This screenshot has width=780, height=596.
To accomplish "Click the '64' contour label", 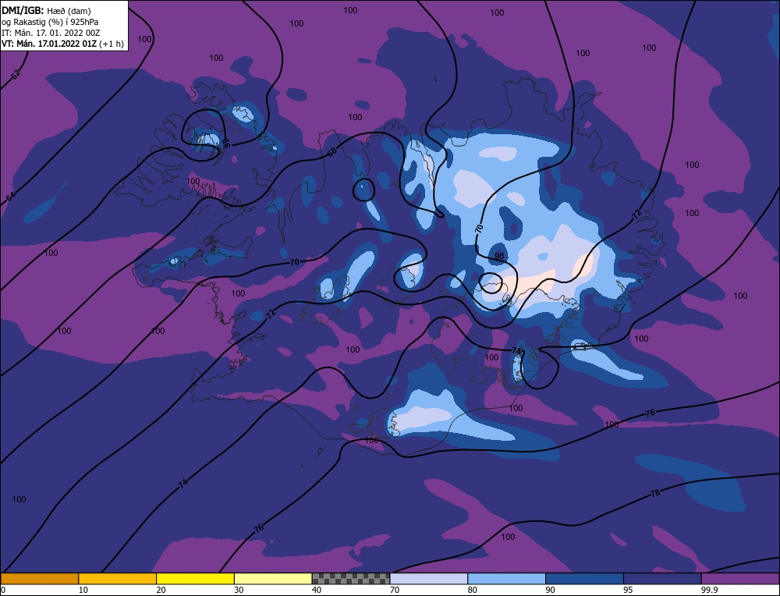I will 11,197.
